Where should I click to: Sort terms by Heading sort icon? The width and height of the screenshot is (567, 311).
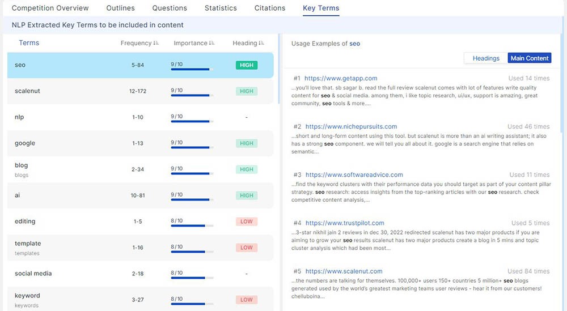click(x=261, y=44)
